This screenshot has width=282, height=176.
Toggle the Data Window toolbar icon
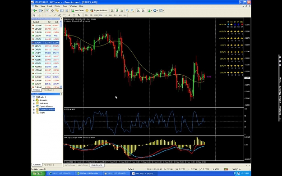point(52,11)
